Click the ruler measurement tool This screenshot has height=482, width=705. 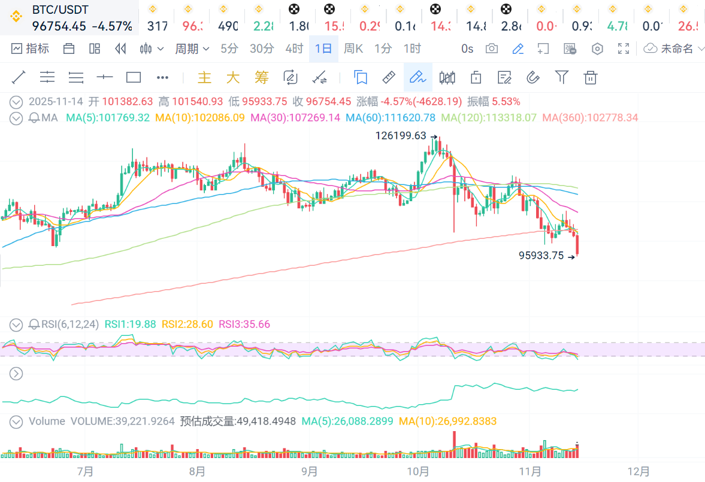[389, 77]
